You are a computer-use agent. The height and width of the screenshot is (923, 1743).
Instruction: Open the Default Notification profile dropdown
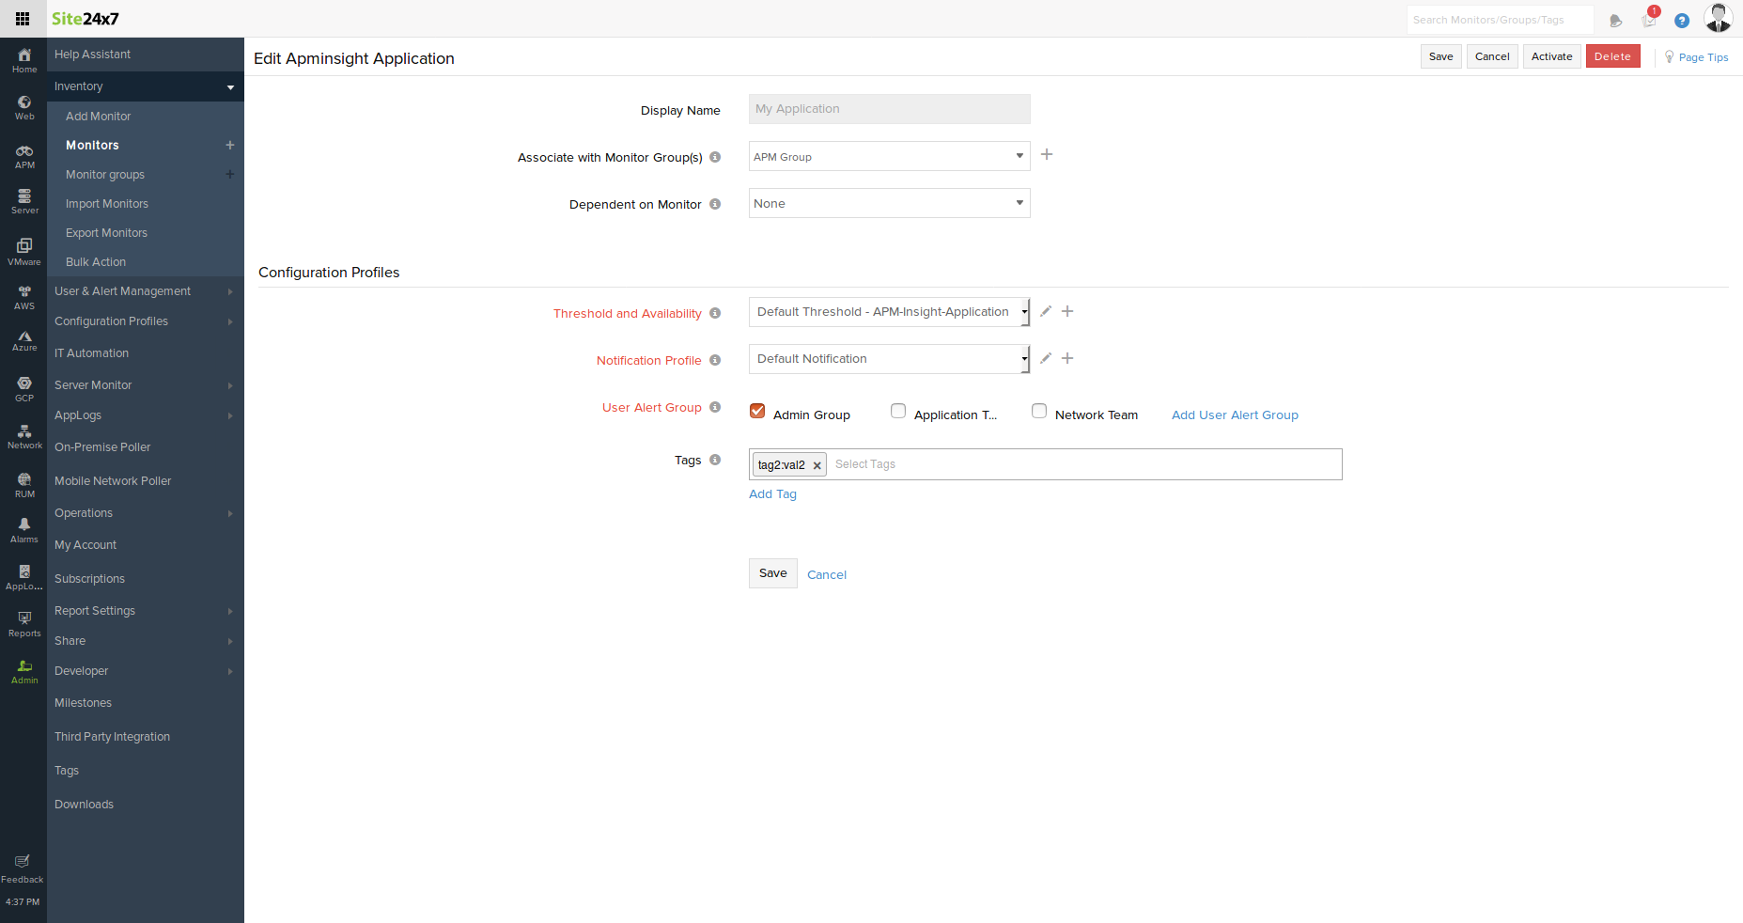[889, 359]
